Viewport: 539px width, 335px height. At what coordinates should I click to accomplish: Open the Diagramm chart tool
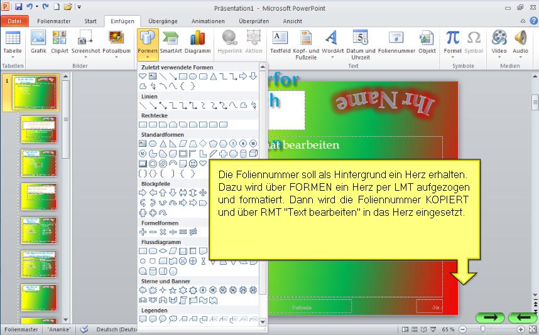197,43
